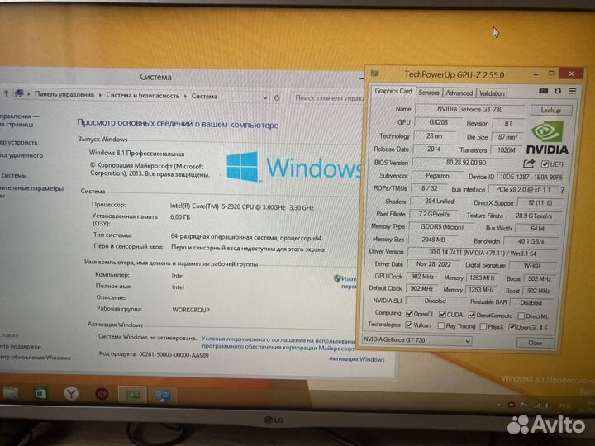Click processor text Intel Core i5-2320
The width and height of the screenshot is (595, 446).
point(241,206)
